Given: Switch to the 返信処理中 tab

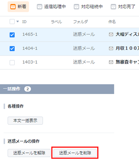Looking at the screenshot, I should [x=51, y=7].
